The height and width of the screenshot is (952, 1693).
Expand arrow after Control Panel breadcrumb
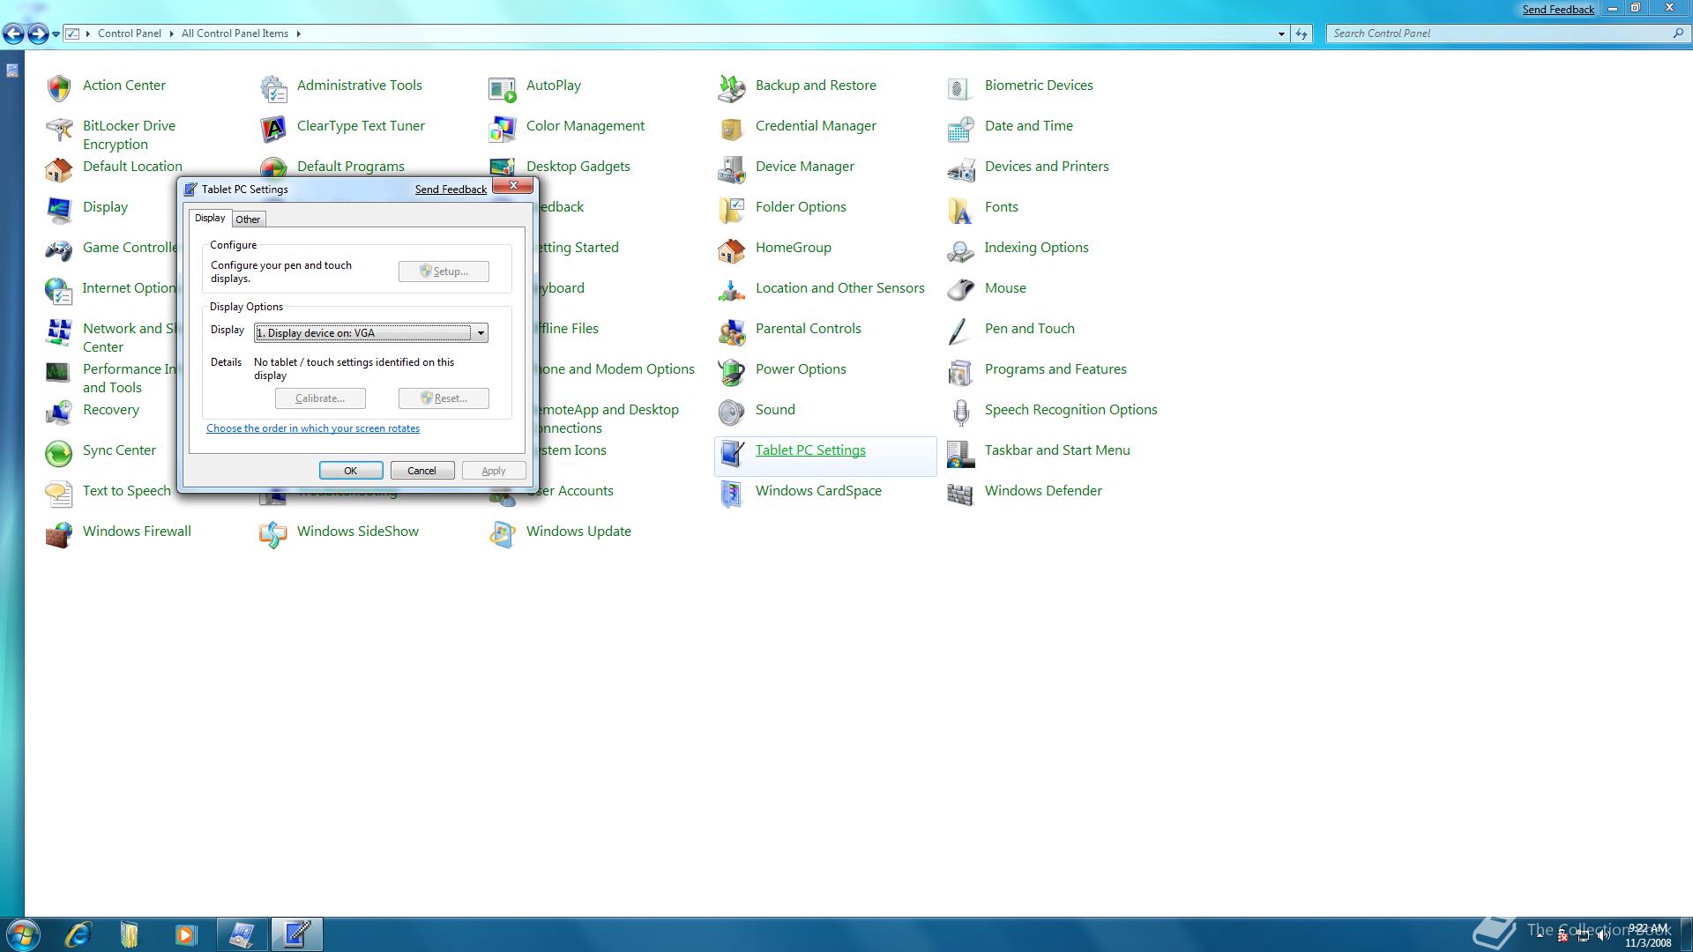171,33
